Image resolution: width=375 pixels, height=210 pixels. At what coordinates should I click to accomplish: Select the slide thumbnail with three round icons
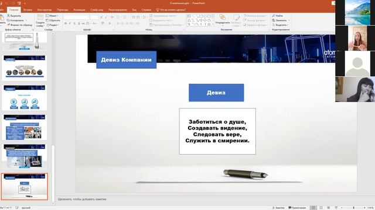pyautogui.click(x=25, y=97)
